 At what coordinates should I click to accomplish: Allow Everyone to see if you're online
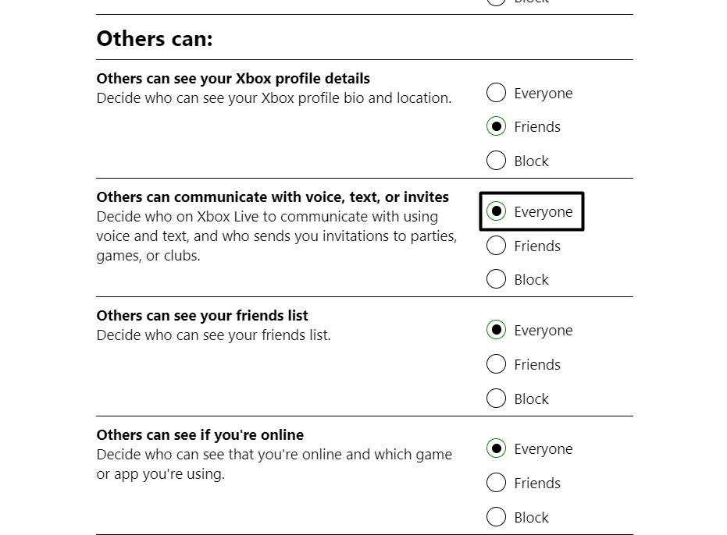click(x=496, y=449)
